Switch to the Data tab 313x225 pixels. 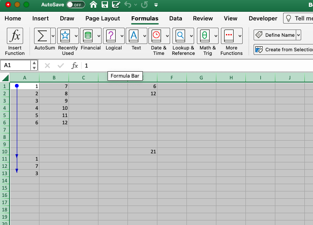176,18
